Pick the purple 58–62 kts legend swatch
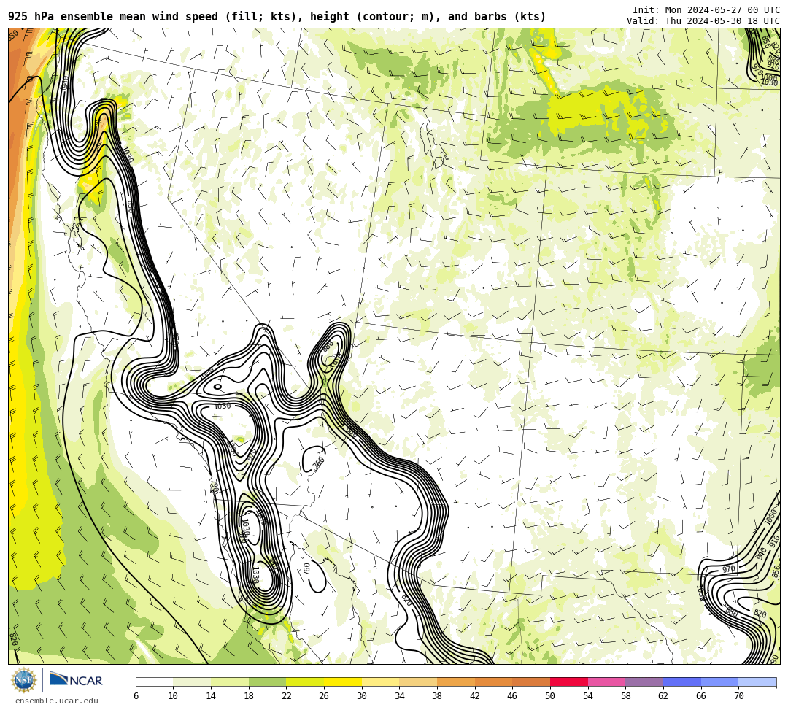 [644, 682]
